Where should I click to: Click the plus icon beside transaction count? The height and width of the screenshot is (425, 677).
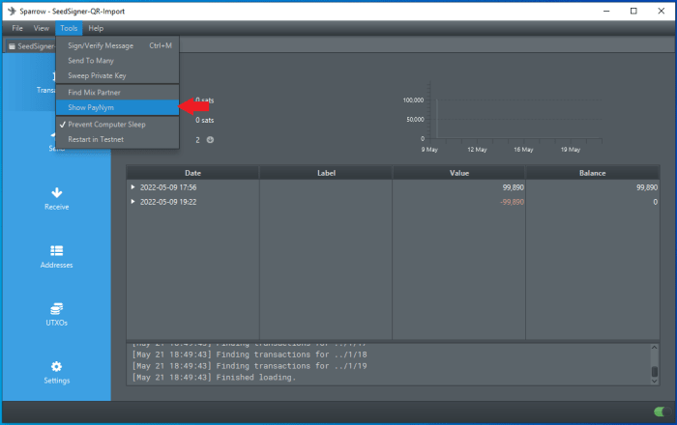click(x=211, y=140)
